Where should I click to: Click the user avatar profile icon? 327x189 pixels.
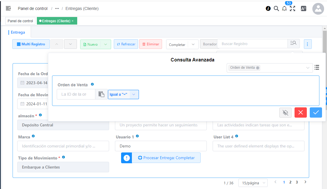coord(318,9)
